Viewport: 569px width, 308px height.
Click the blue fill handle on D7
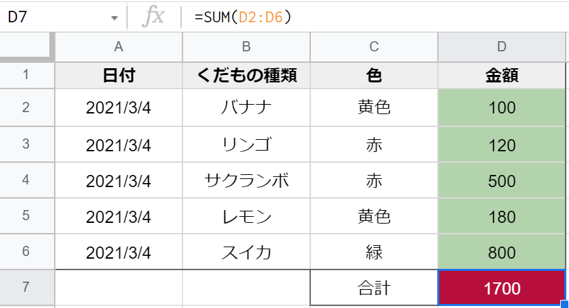(565, 304)
